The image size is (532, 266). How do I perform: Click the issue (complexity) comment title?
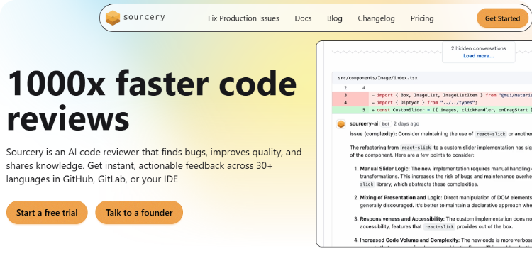[x=373, y=134]
